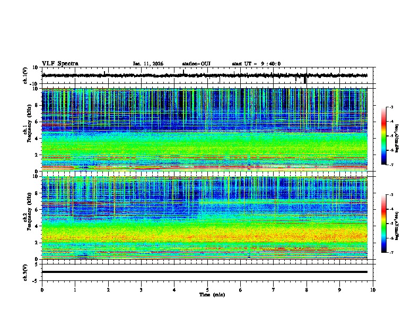Viewport: 420px width, 325px height.
Task: Click the '3' tick on the time axis
Action: point(141,290)
